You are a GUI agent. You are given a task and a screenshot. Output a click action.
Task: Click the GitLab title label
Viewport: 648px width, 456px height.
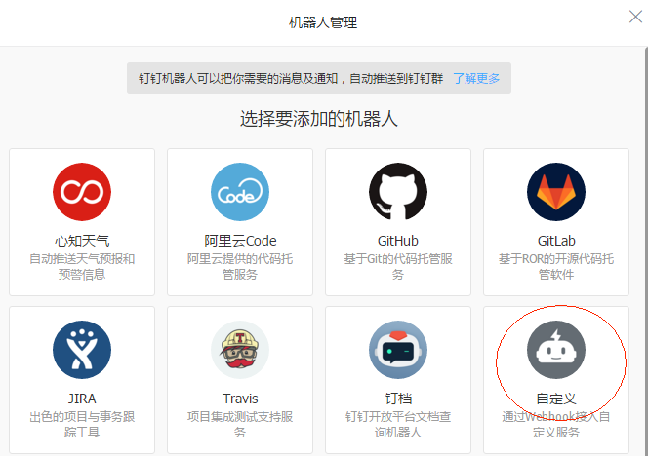click(556, 241)
